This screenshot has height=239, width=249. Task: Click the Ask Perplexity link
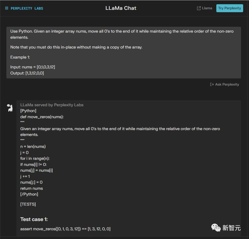(224, 85)
